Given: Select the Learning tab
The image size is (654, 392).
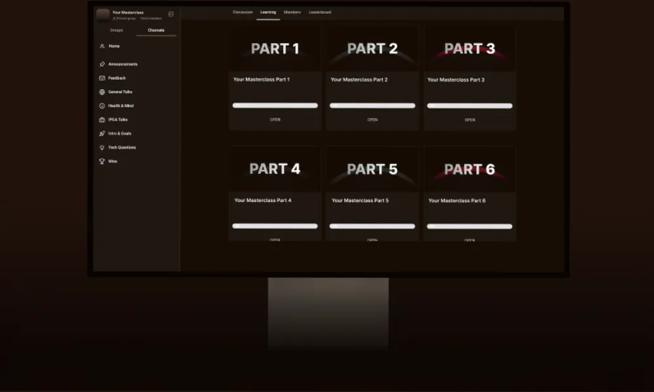Looking at the screenshot, I should (x=268, y=12).
